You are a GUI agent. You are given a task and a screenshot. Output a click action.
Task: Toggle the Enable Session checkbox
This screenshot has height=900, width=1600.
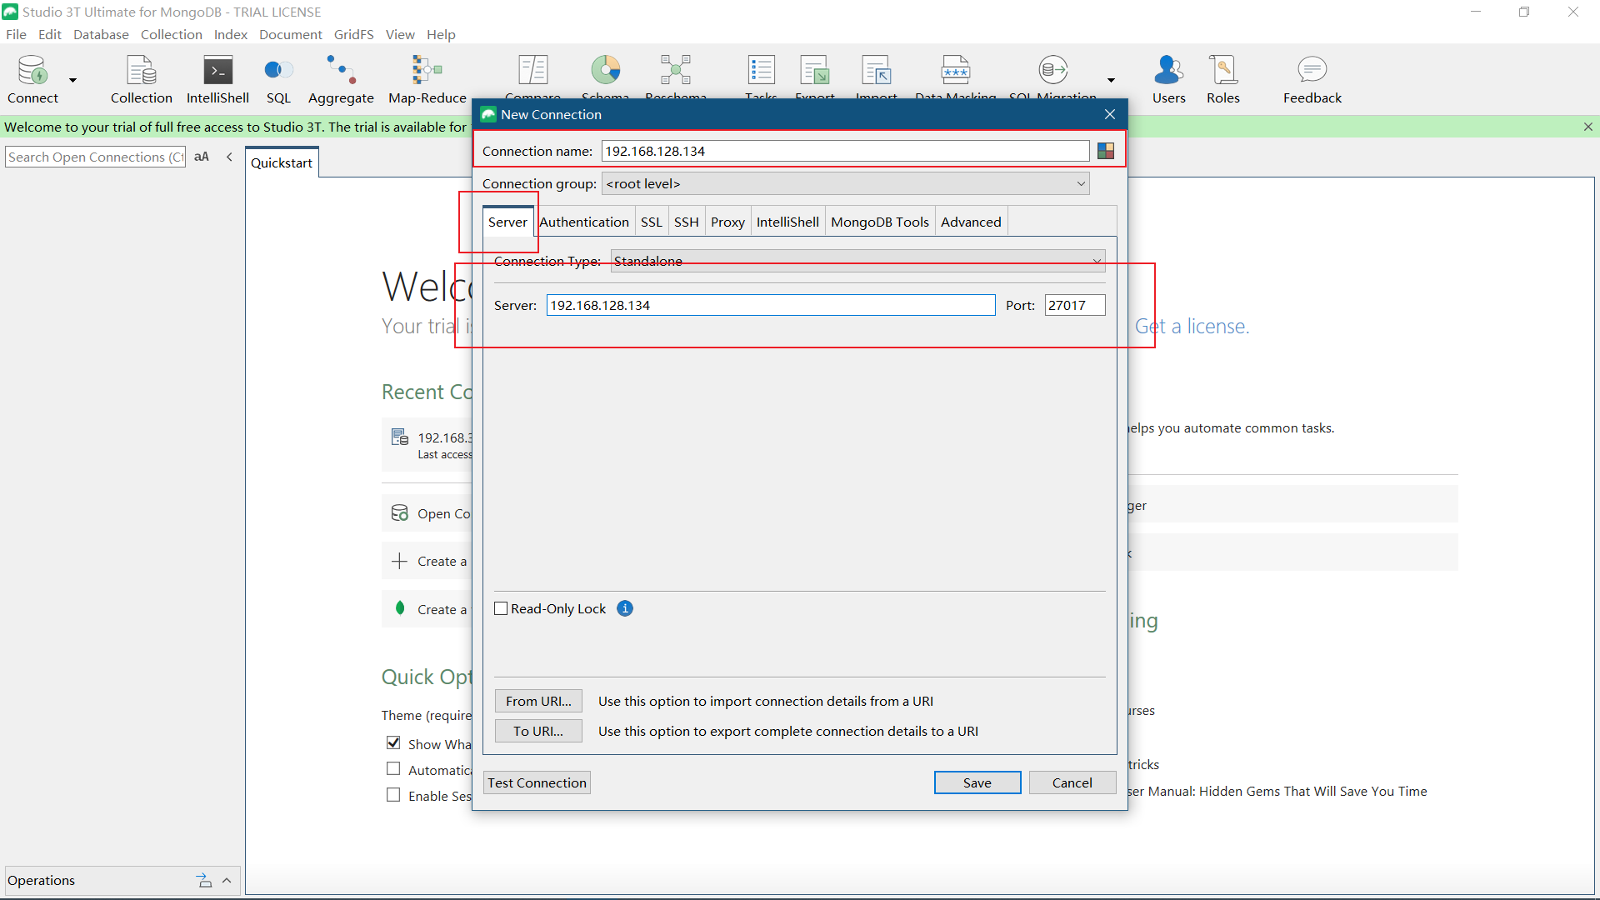pos(393,795)
